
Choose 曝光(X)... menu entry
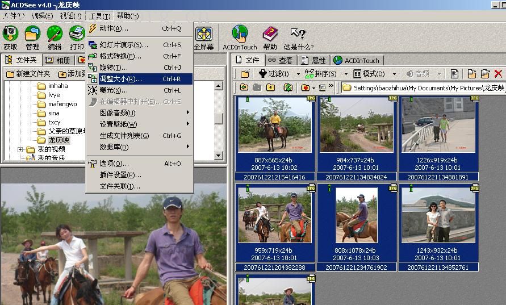[x=139, y=90]
